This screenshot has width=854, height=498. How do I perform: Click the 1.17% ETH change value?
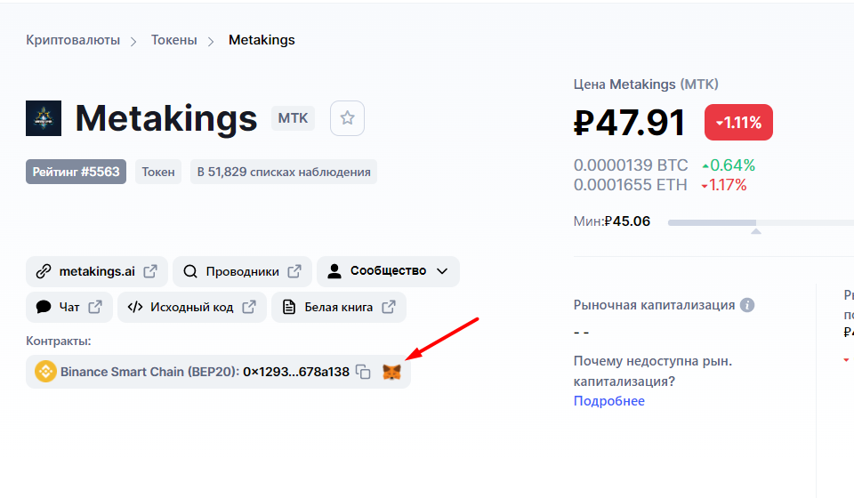[x=724, y=185]
